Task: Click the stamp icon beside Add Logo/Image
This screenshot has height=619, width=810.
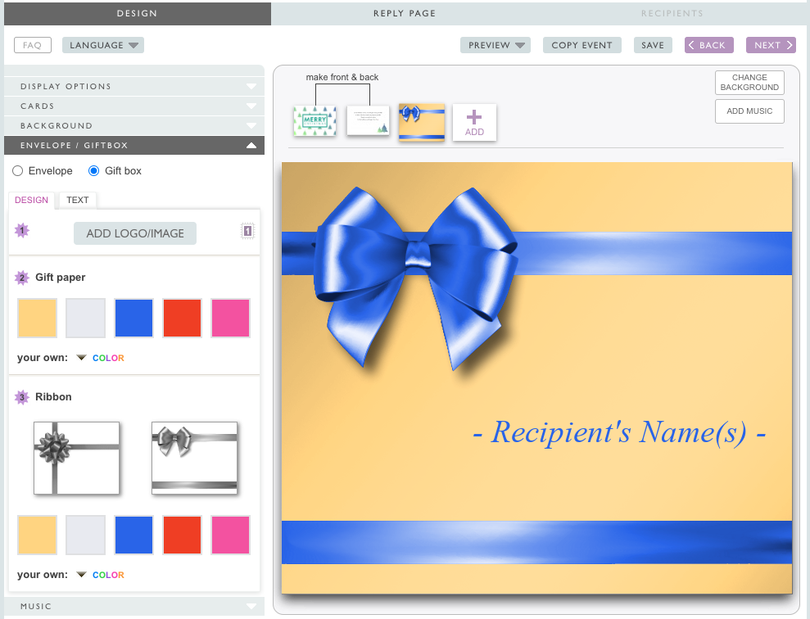Action: 247,232
